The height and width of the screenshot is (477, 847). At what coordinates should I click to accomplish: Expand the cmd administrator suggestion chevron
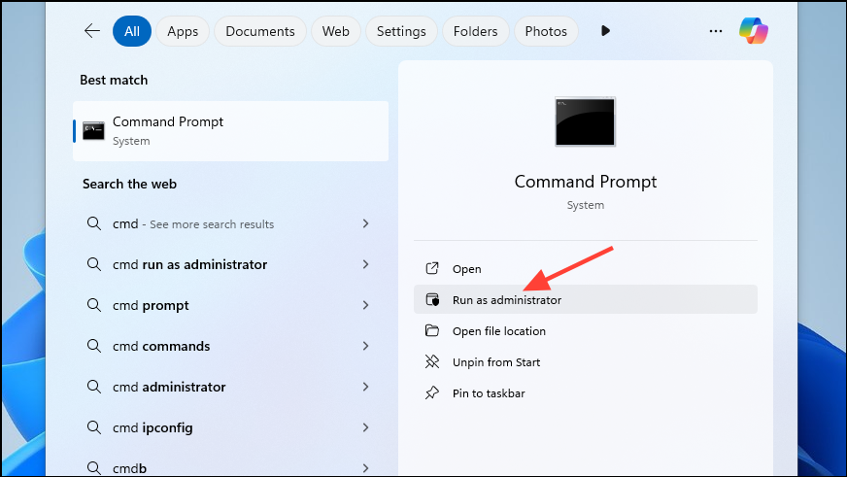365,387
